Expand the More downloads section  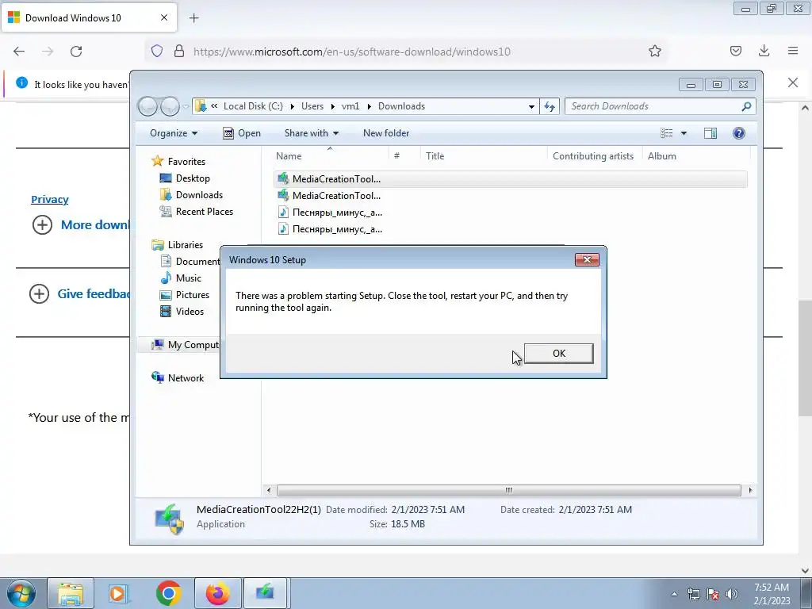pyautogui.click(x=43, y=224)
